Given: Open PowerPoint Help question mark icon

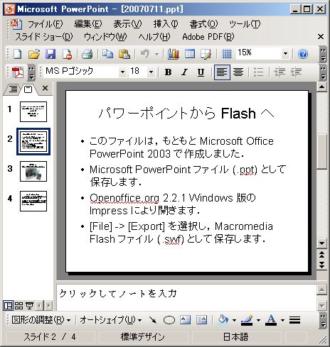Looking at the screenshot, I should [303, 54].
